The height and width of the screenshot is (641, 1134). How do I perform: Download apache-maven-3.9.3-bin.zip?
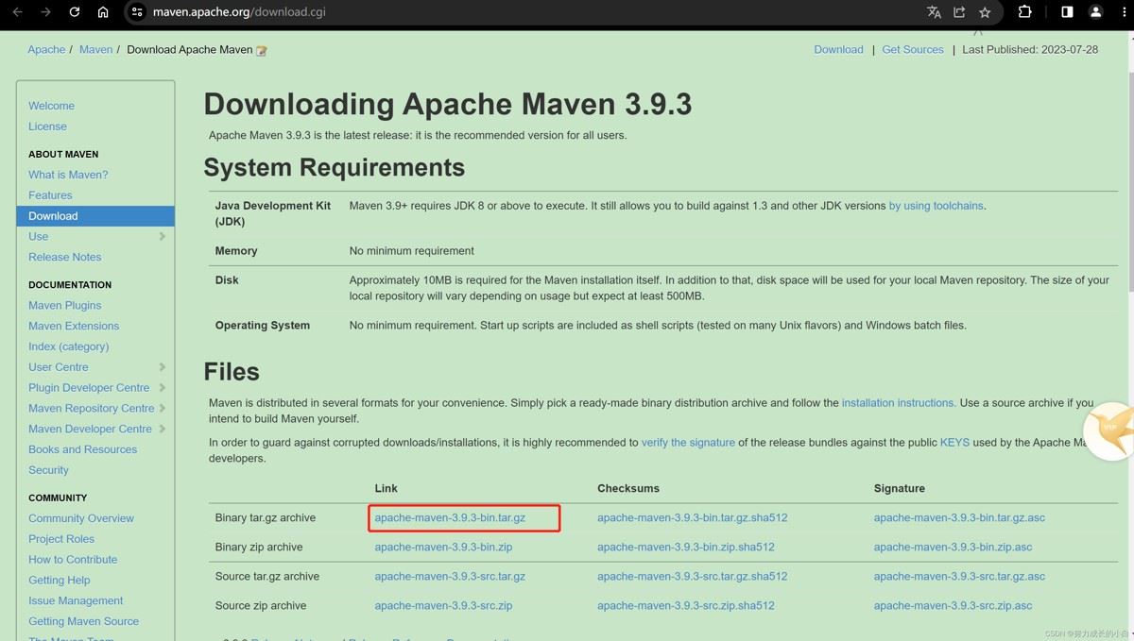(x=443, y=548)
